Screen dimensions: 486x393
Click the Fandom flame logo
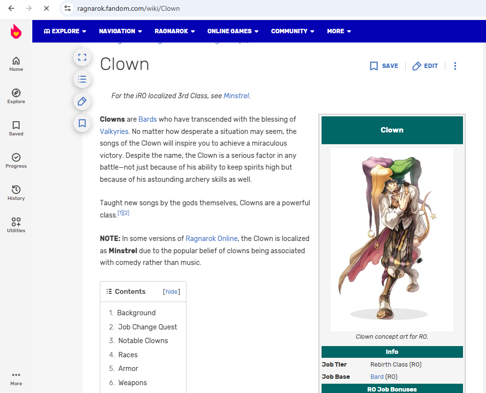[x=16, y=31]
